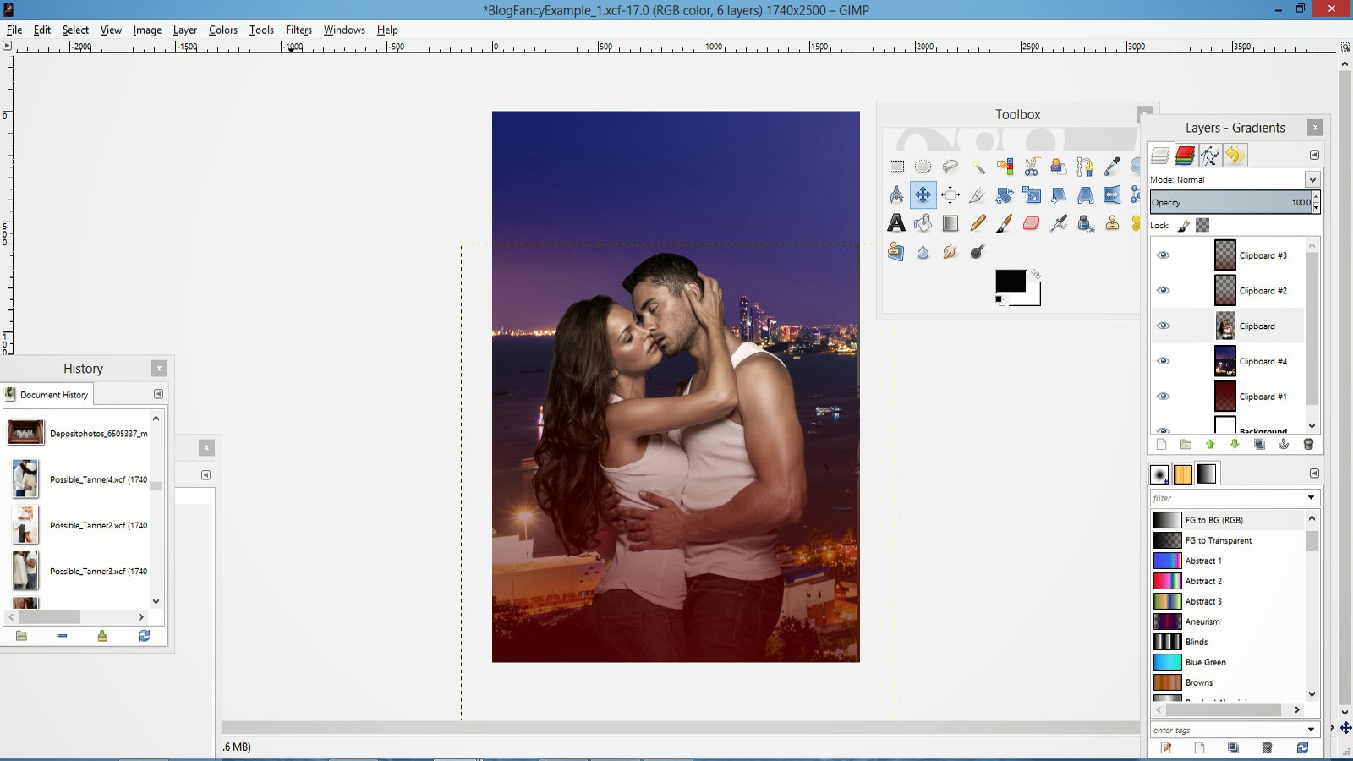Image resolution: width=1353 pixels, height=761 pixels.
Task: Select the Rectangle Select tool
Action: pyautogui.click(x=896, y=167)
